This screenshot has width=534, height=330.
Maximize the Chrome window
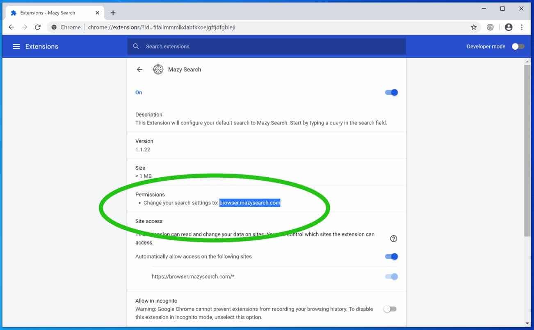click(502, 9)
